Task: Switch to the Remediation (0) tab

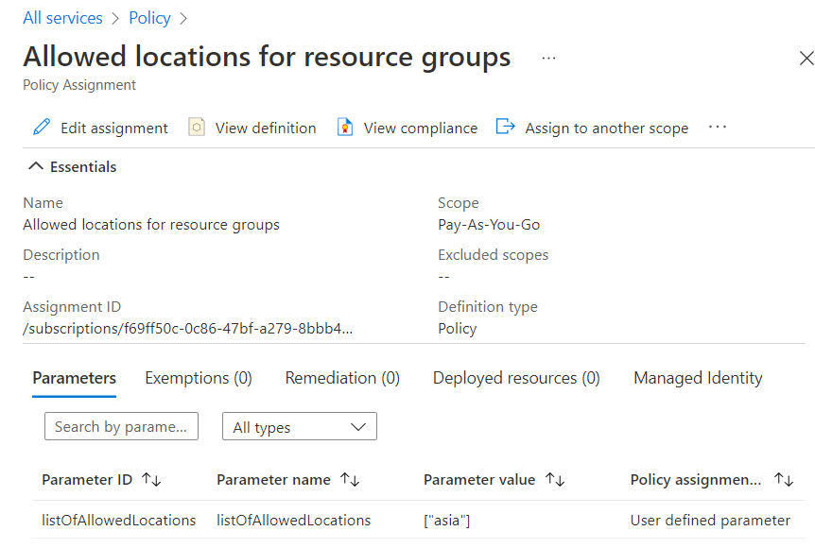Action: point(342,378)
